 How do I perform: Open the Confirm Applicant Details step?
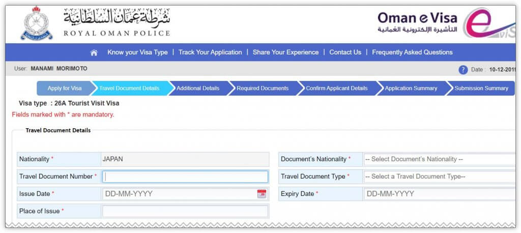click(x=336, y=89)
